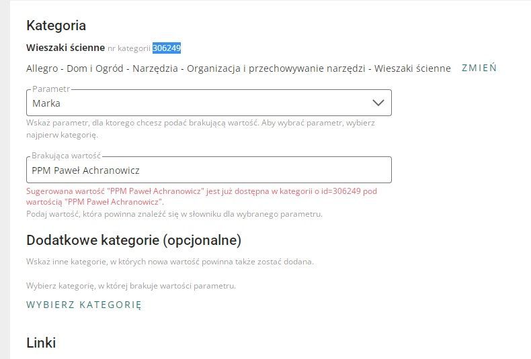Viewport: 531px width, 359px height.
Task: Click the Kategoria section heading
Action: (x=56, y=26)
